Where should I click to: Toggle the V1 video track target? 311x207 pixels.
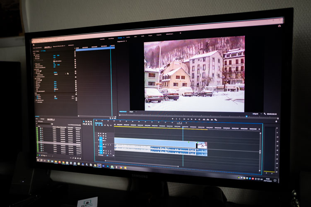[x=101, y=140]
